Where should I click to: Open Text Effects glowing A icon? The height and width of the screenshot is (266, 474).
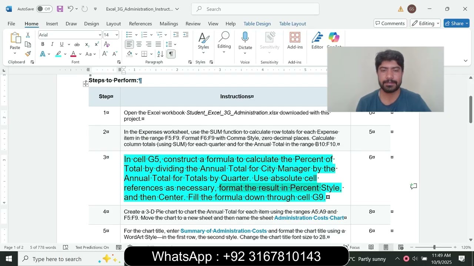[x=43, y=54]
